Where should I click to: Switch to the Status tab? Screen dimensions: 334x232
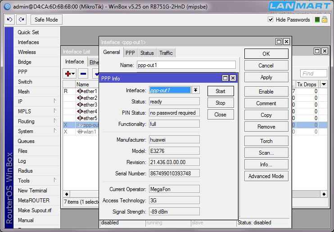(x=147, y=53)
